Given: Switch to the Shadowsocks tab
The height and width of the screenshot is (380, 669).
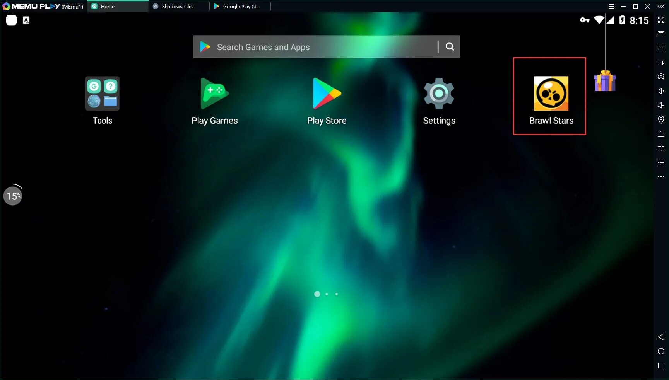Looking at the screenshot, I should point(178,6).
